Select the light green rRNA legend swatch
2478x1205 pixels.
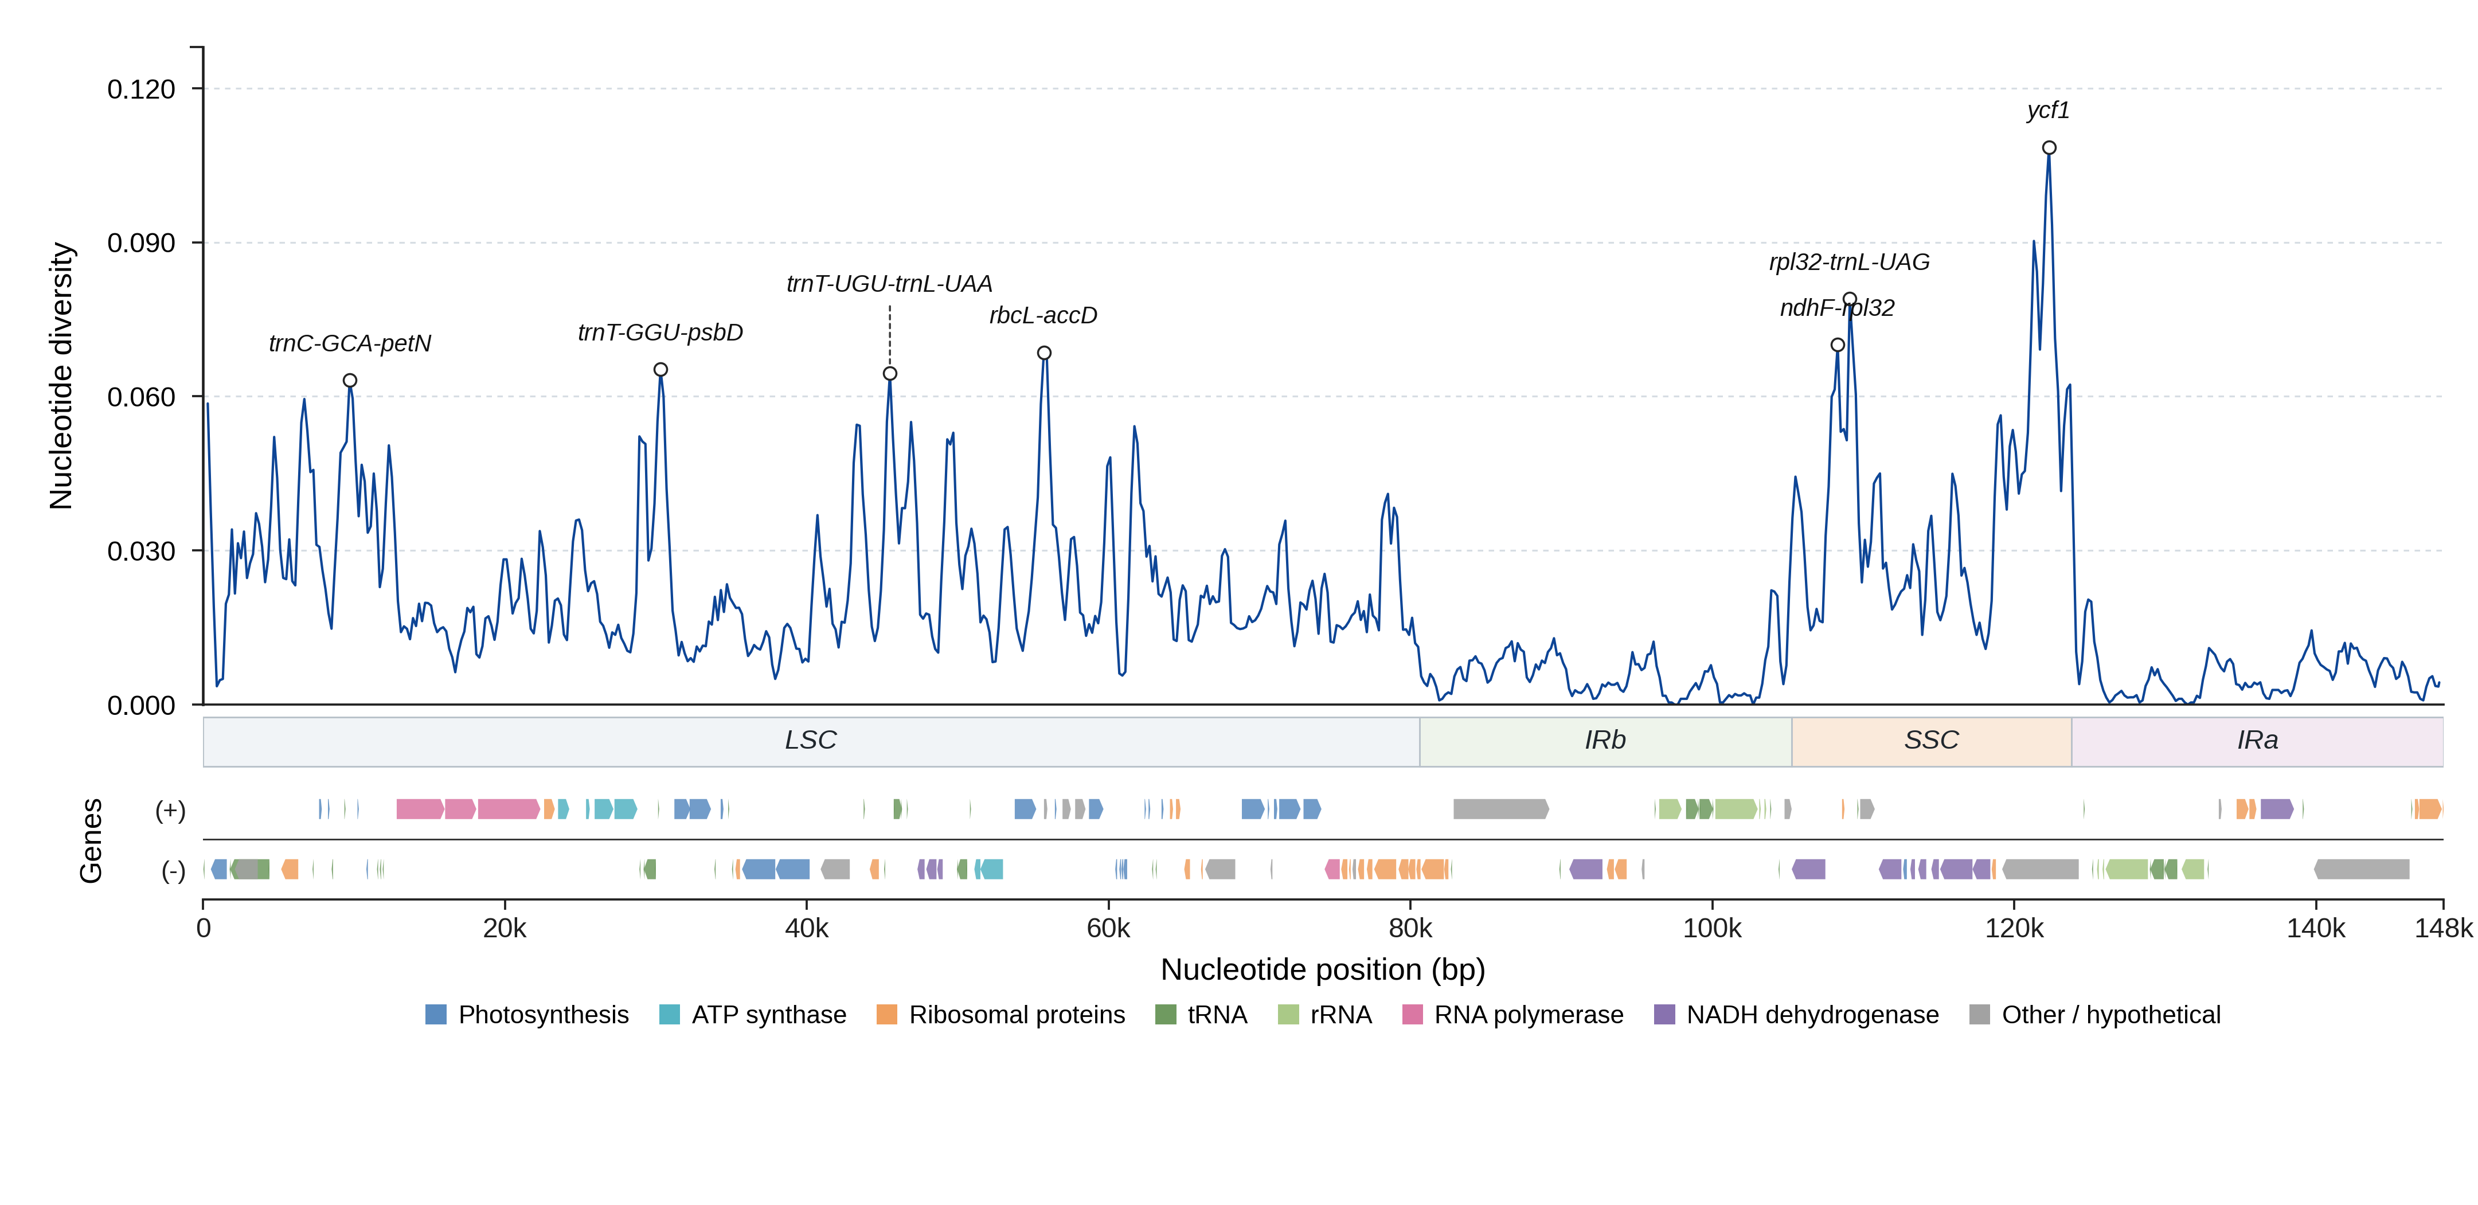pyautogui.click(x=1288, y=1015)
